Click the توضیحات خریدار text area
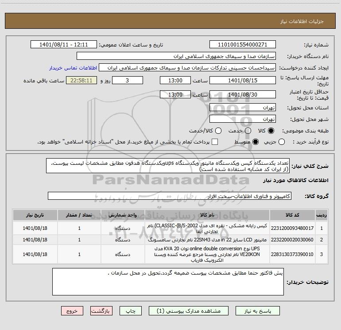The image size is (341, 330). point(168,282)
